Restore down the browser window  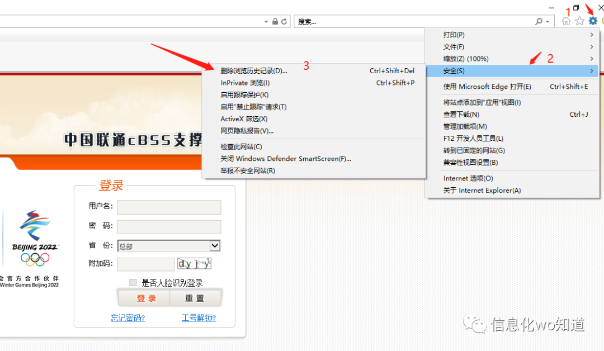[576, 8]
